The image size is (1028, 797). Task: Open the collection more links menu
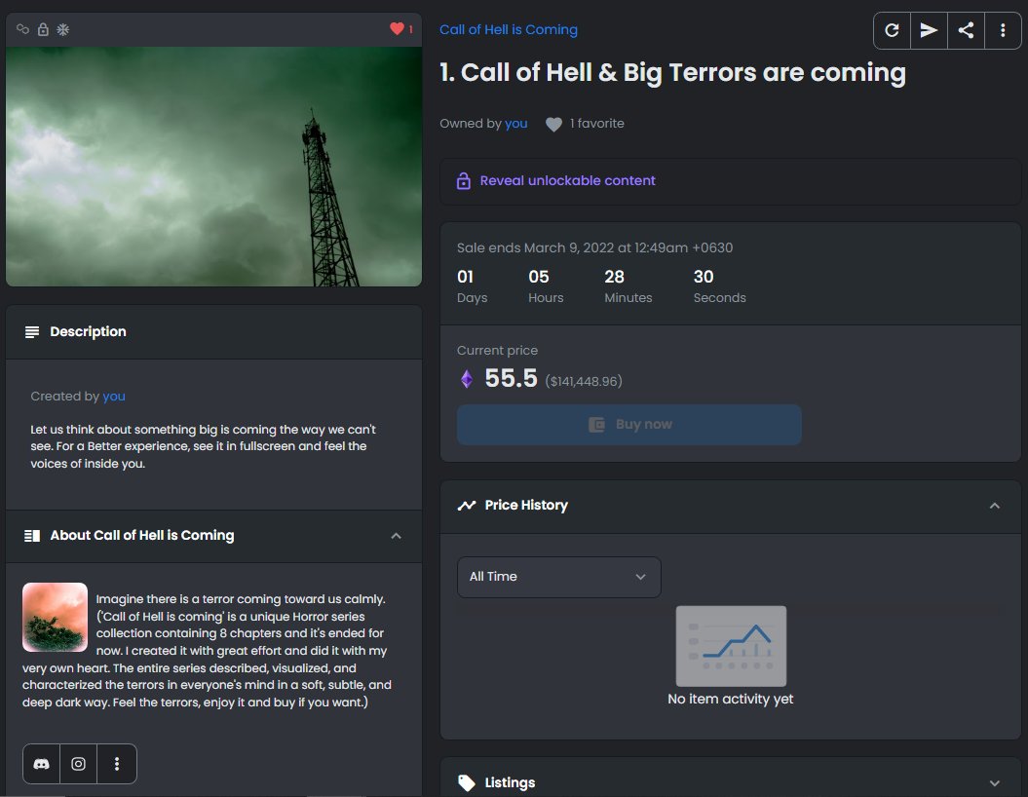click(117, 764)
